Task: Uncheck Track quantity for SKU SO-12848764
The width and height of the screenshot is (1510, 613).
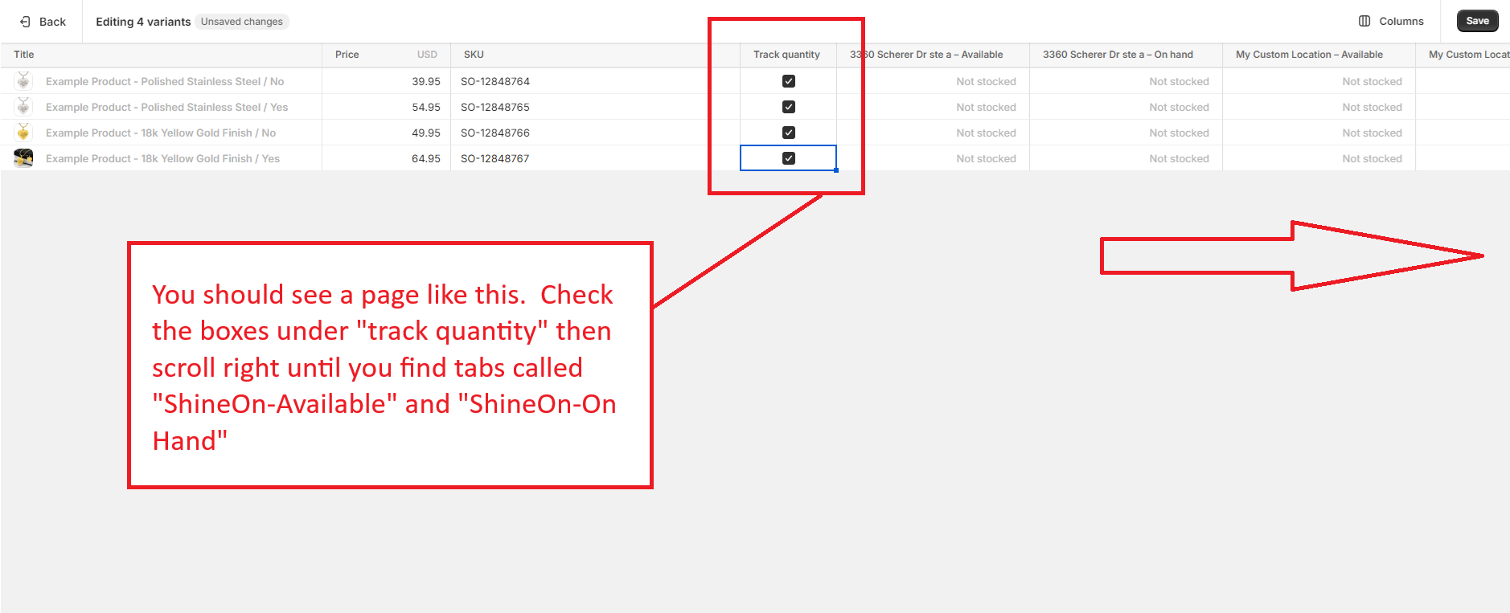Action: tap(789, 81)
